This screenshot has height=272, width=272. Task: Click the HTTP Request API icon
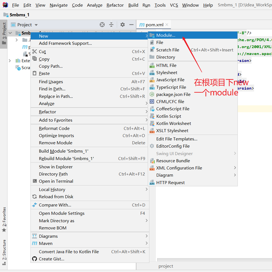coord(152,182)
